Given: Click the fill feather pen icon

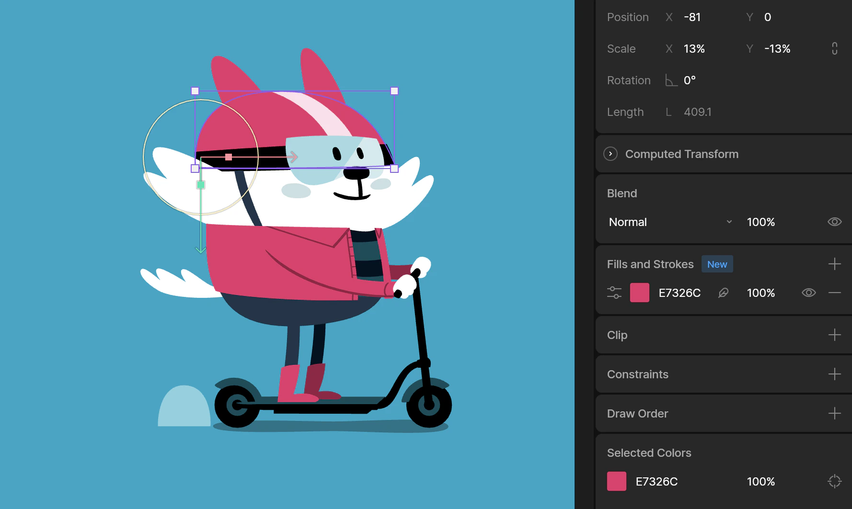Looking at the screenshot, I should pyautogui.click(x=723, y=293).
